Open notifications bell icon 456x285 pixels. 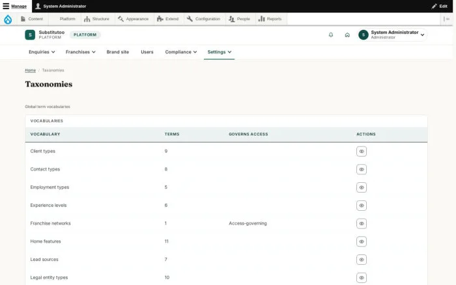(x=331, y=35)
